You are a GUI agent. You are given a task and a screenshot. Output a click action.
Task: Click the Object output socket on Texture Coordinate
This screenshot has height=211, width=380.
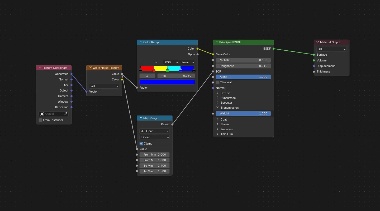(72, 90)
